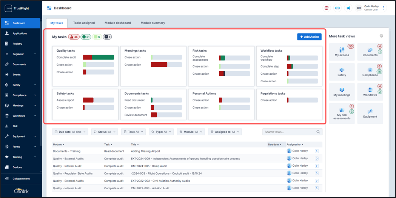Open the Due date: All time dropdown
Image resolution: width=396 pixels, height=198 pixels.
click(70, 132)
